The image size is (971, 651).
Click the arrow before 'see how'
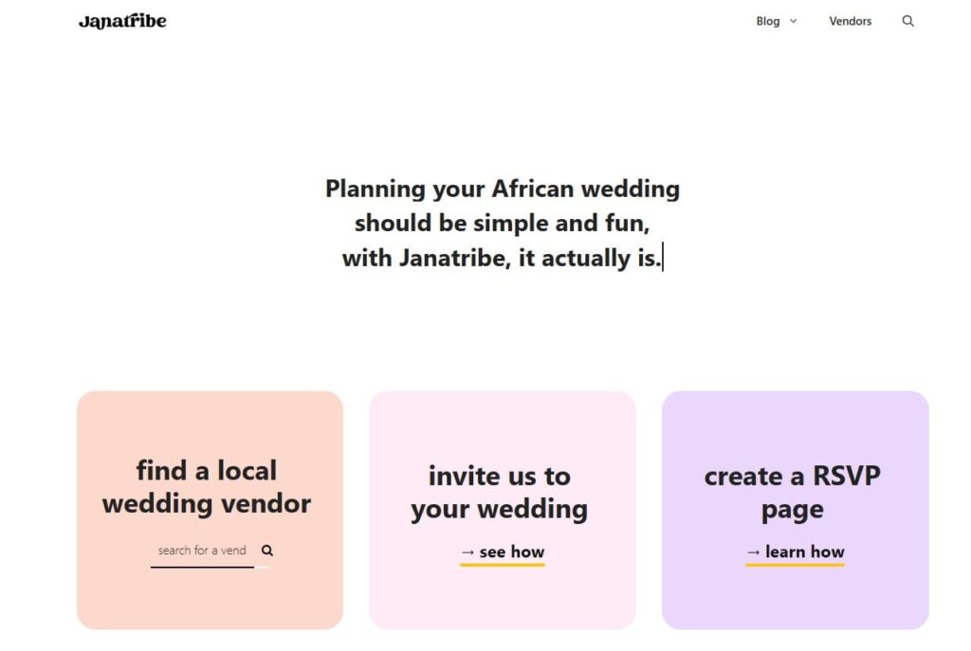[x=467, y=552]
